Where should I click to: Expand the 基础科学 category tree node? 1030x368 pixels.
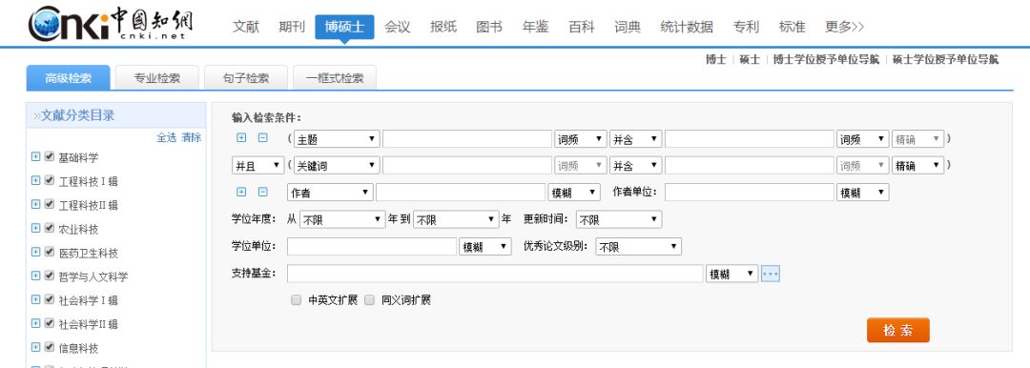point(35,156)
